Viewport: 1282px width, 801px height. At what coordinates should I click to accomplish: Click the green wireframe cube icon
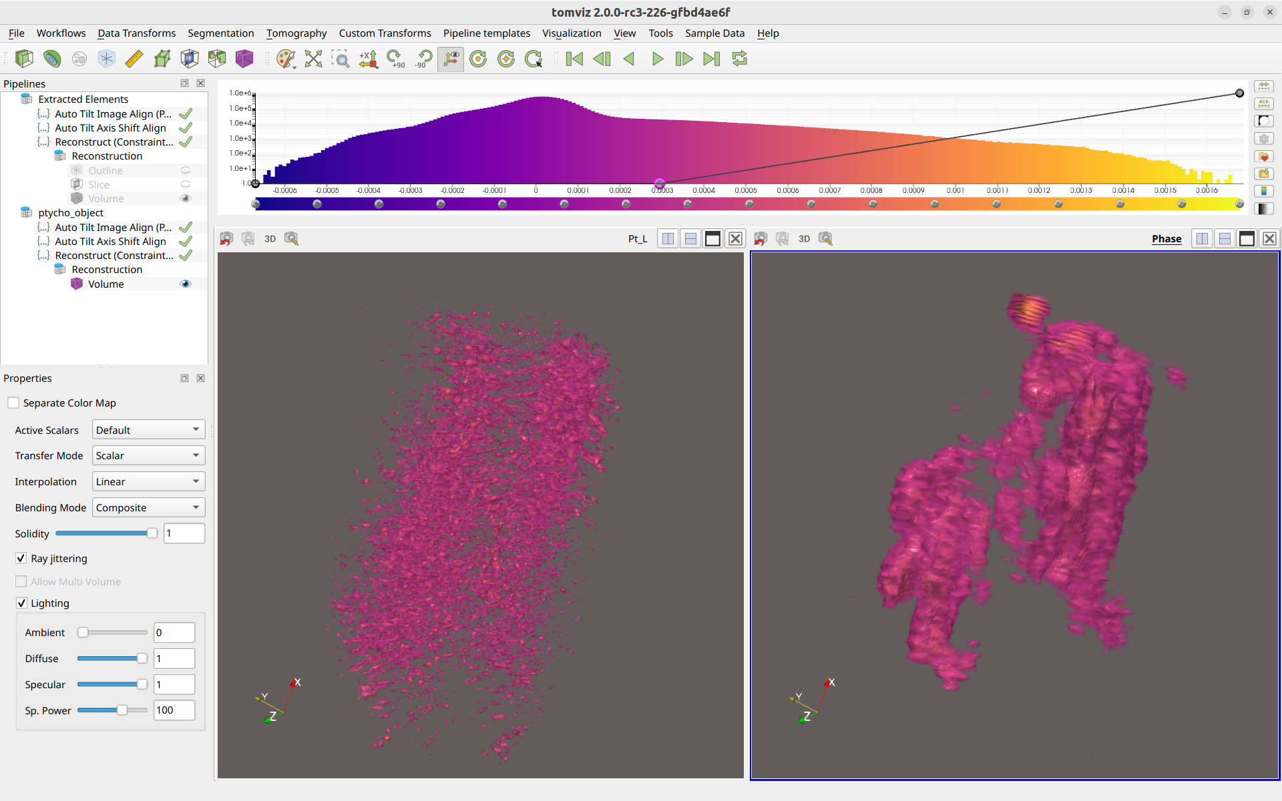click(x=162, y=59)
